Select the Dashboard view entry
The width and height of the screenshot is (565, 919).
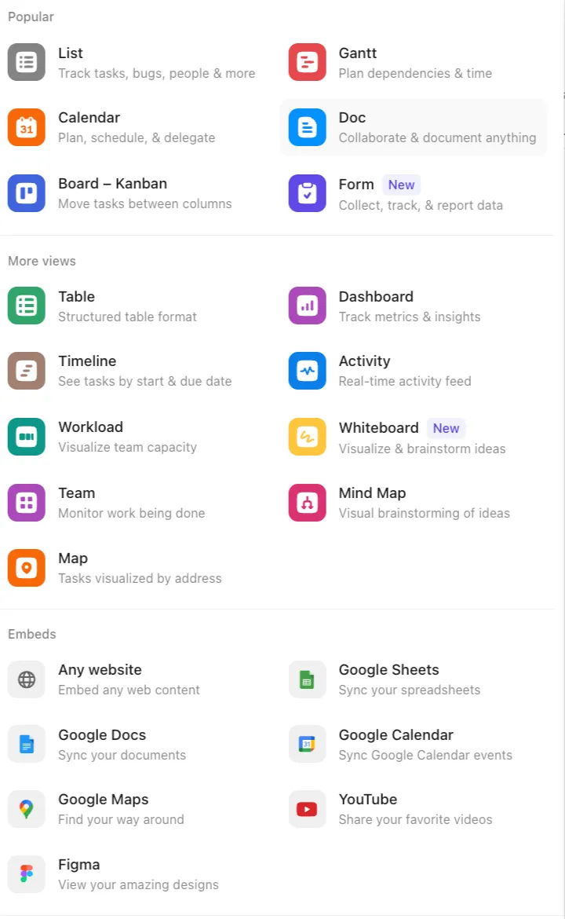(376, 297)
